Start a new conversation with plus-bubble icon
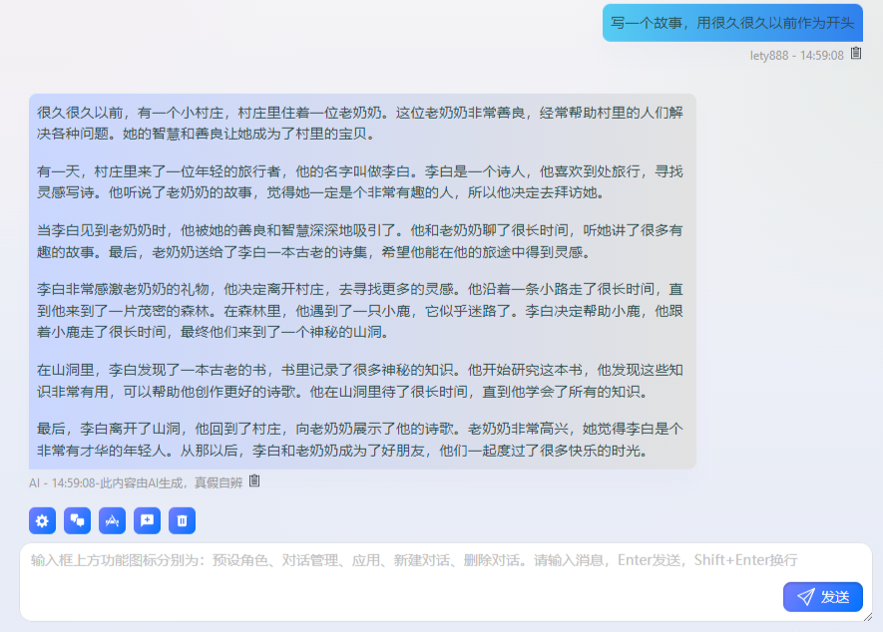 coord(148,520)
